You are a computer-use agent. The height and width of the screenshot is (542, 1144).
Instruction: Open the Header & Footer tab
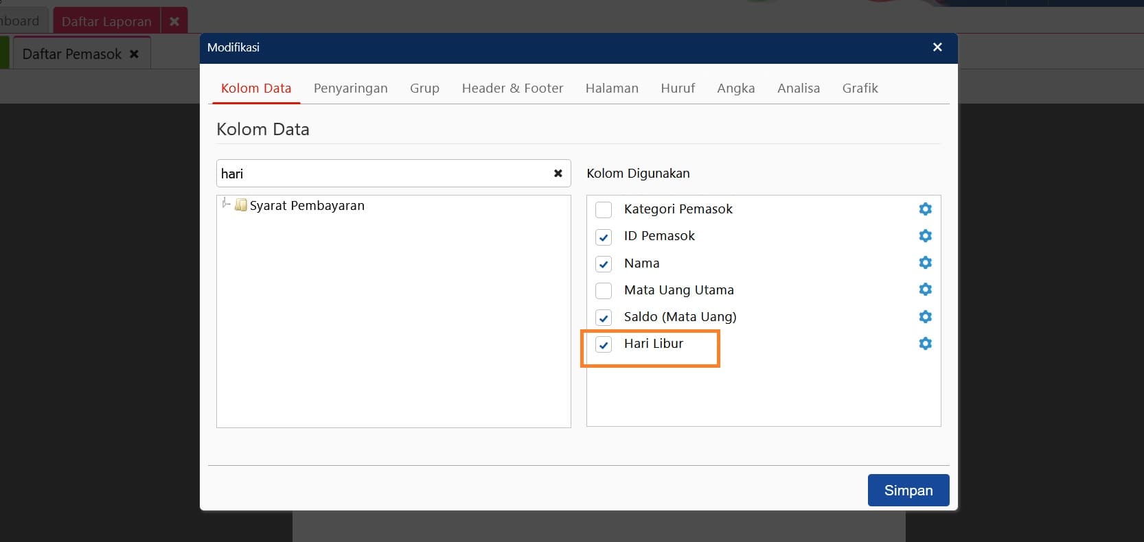(512, 89)
